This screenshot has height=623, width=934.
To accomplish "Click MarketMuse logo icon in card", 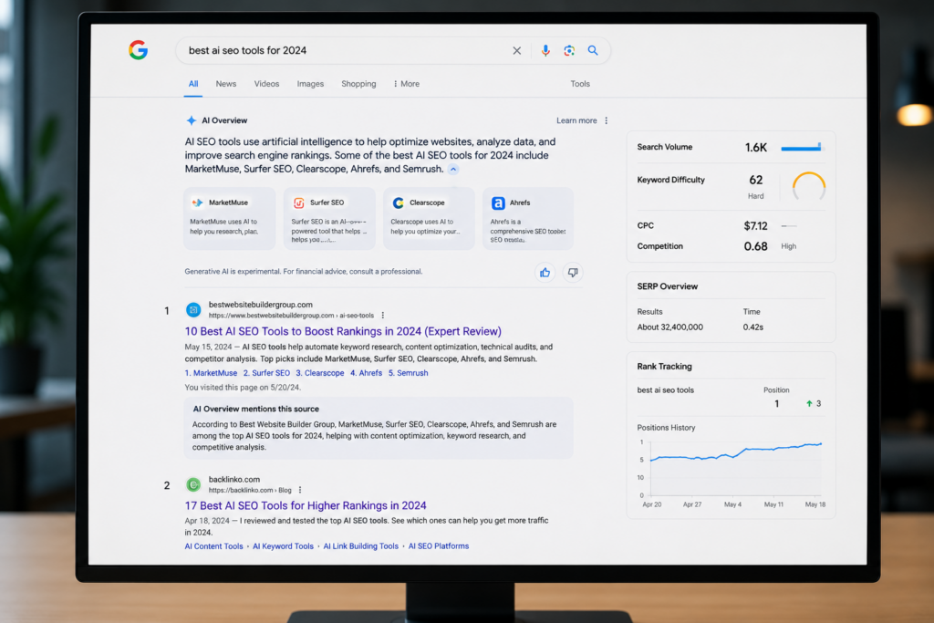I will click(x=197, y=202).
